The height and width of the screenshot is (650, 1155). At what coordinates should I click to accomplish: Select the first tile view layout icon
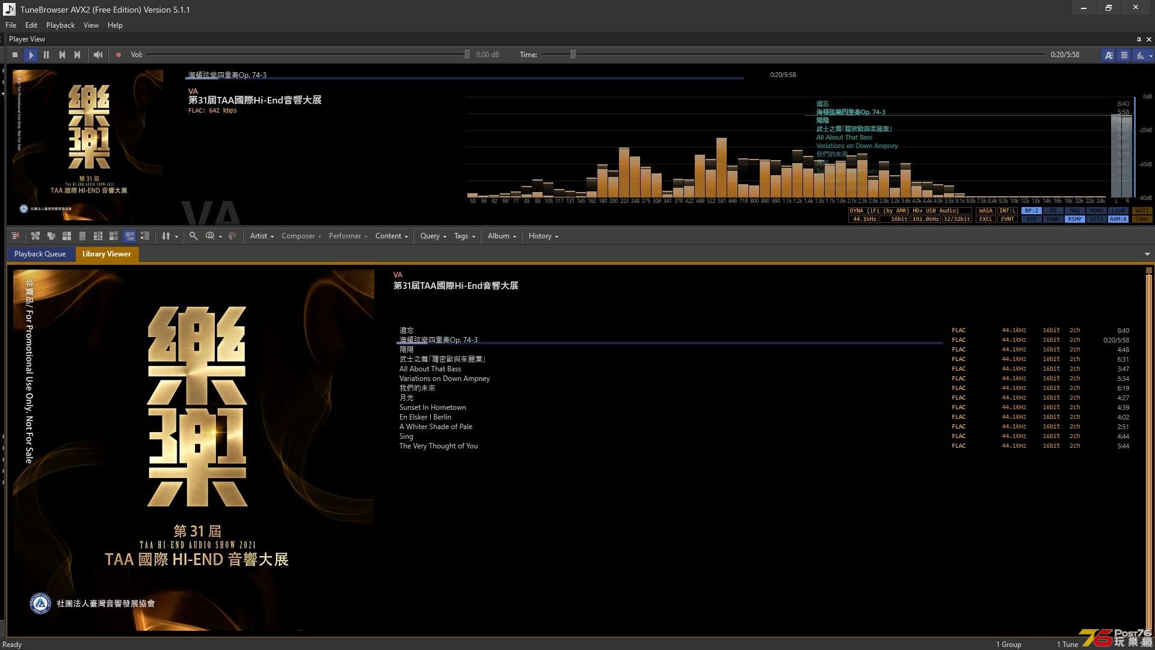pyautogui.click(x=35, y=236)
